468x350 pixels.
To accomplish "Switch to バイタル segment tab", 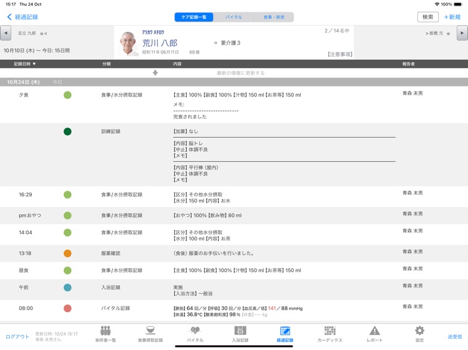I will tap(234, 17).
